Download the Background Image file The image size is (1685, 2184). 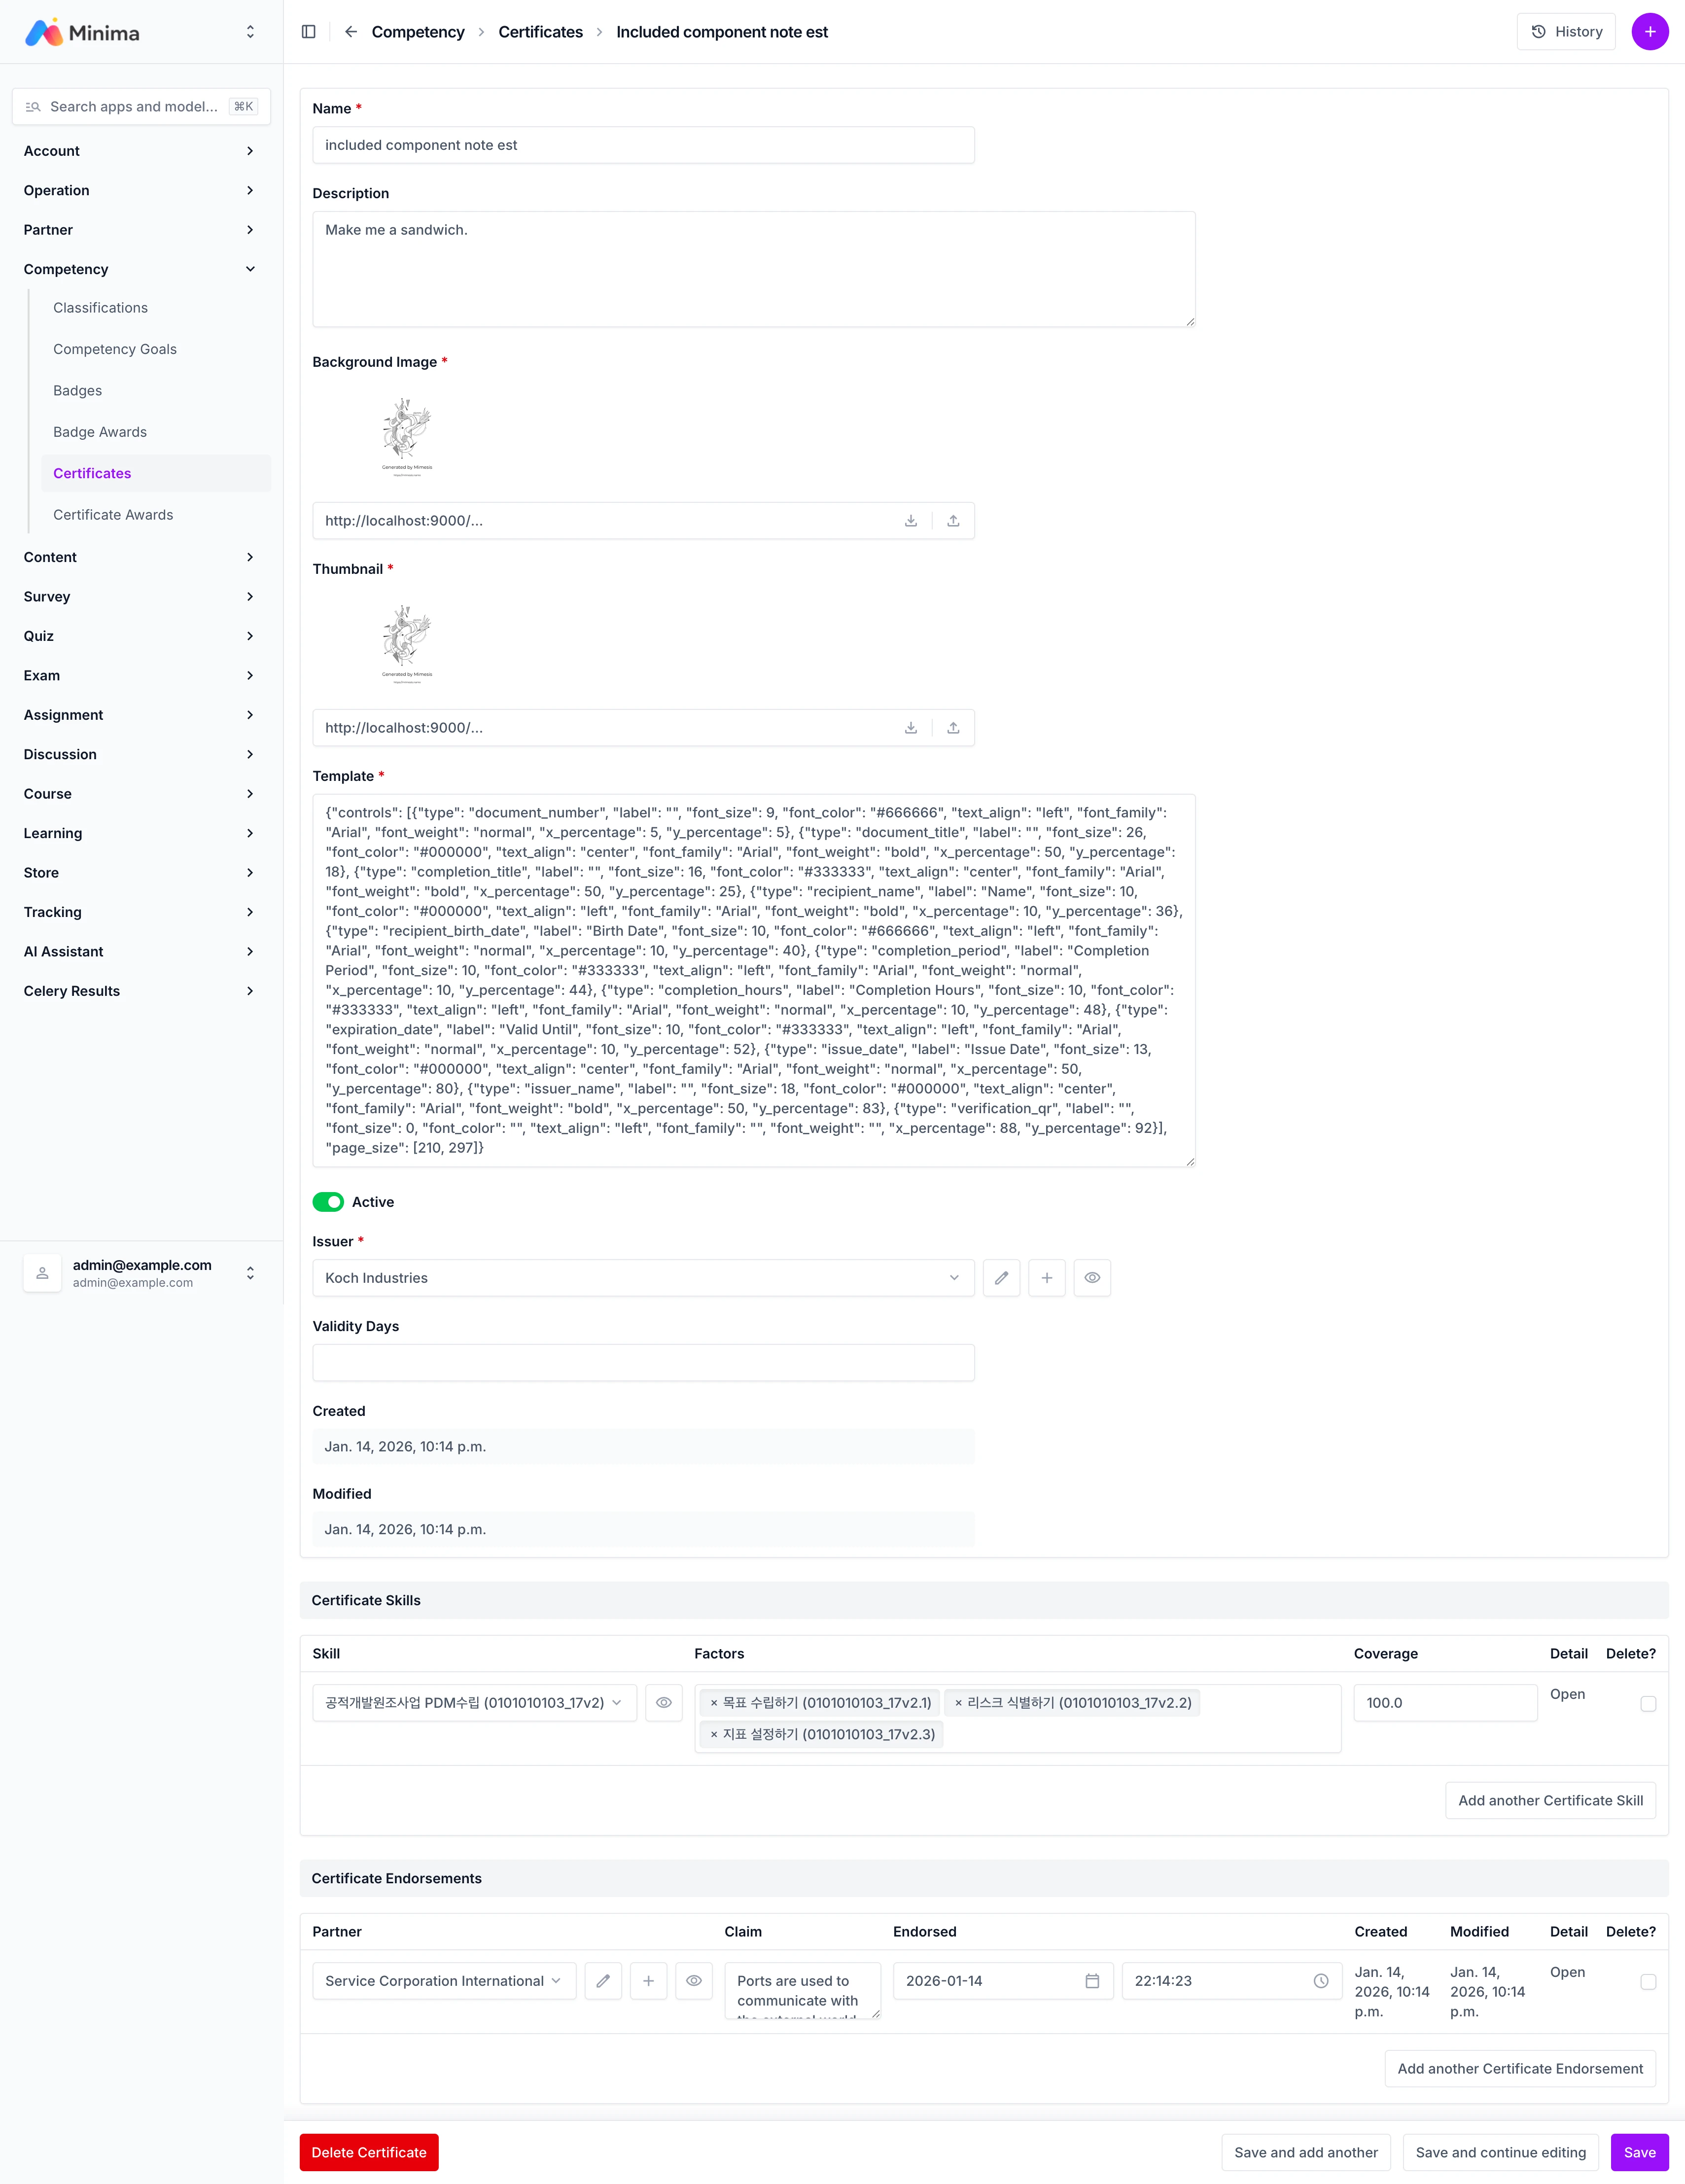point(911,521)
